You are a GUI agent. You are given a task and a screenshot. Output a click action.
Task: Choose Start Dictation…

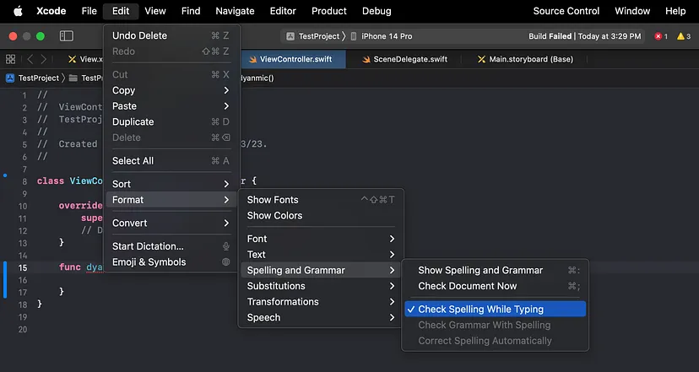(171, 246)
